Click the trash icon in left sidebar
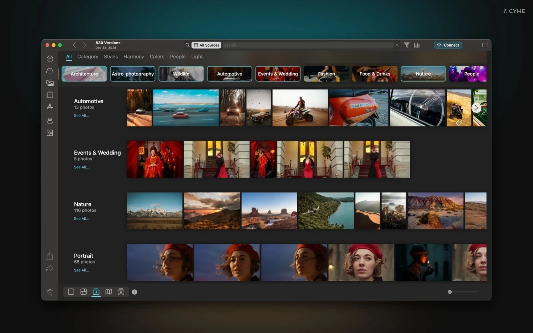The height and width of the screenshot is (333, 533). click(50, 293)
